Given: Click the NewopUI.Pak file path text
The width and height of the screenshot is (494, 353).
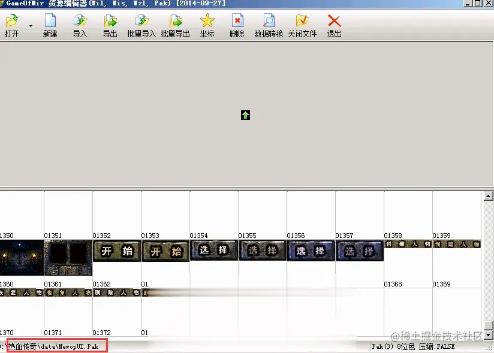Looking at the screenshot, I should click(53, 346).
